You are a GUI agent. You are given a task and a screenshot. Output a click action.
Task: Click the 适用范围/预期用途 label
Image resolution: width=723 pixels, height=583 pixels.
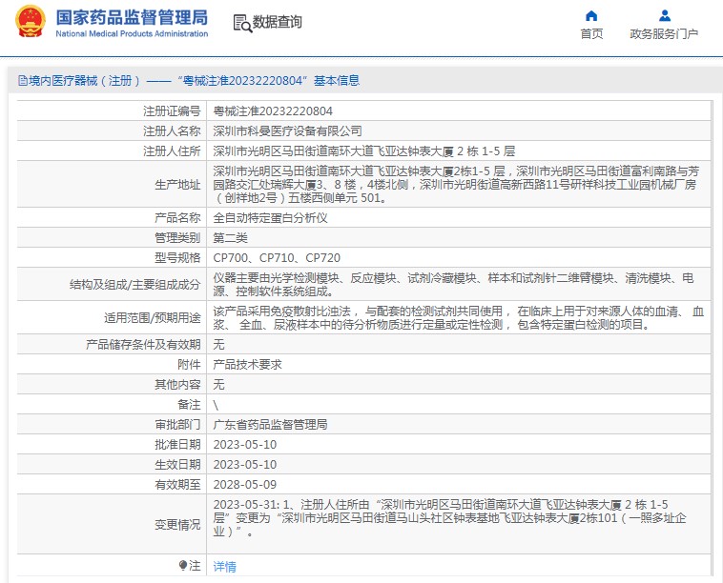tap(153, 318)
